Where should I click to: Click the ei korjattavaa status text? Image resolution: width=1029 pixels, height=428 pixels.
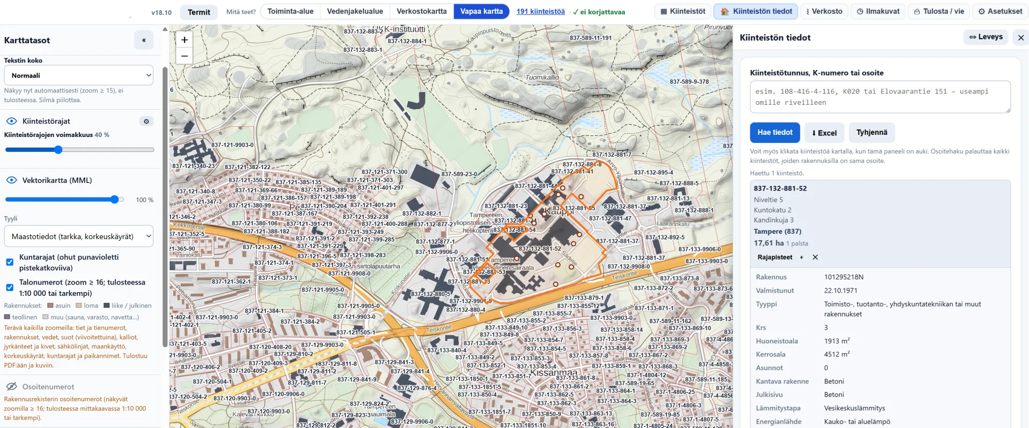(x=599, y=12)
